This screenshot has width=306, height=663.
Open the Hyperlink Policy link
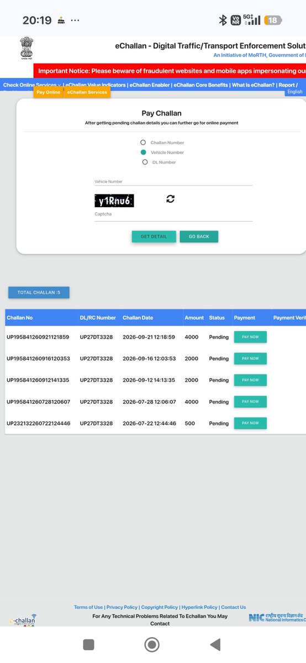click(x=200, y=607)
